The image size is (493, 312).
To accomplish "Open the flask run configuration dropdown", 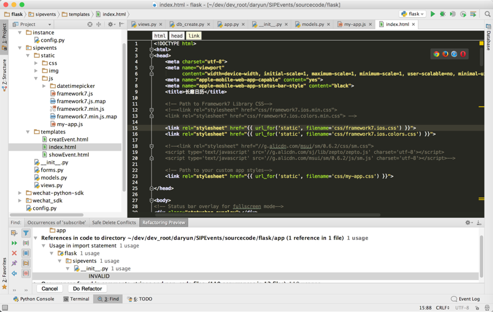I will (x=412, y=14).
